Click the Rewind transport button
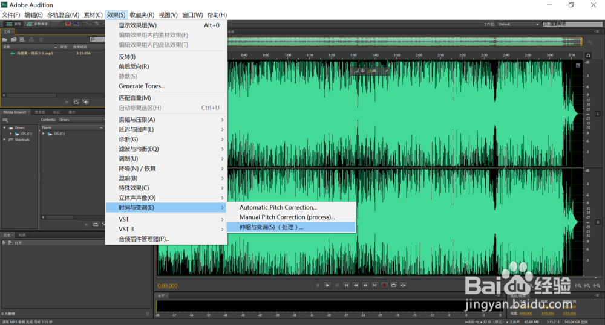This screenshot has height=325, width=605. [356, 285]
